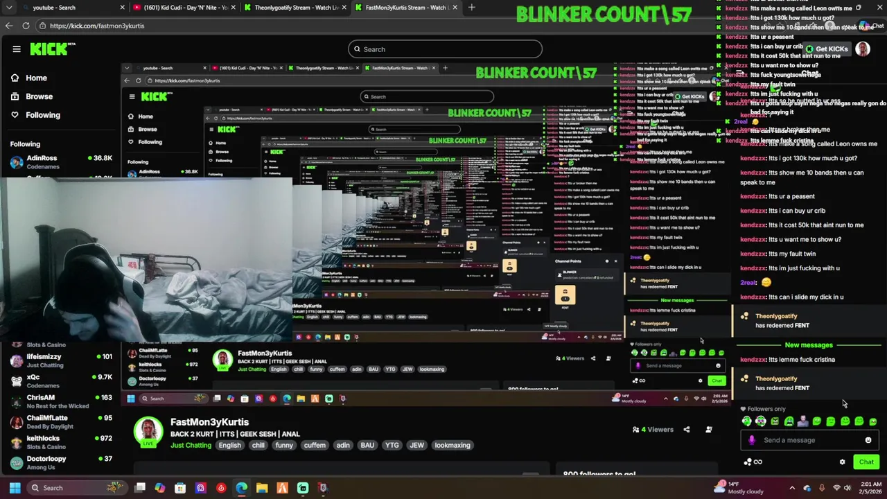Click the cuffem stream tag
This screenshot has height=499, width=887.
[x=315, y=446]
